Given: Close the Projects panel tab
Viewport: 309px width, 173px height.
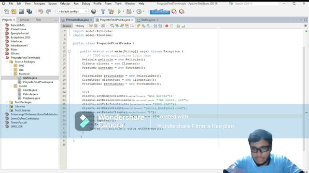Looking at the screenshot, I should pos(14,20).
